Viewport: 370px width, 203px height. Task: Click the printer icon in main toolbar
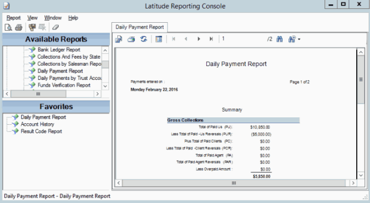(18, 27)
